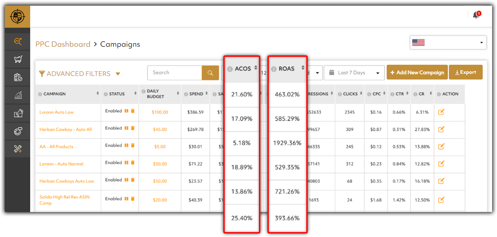Screen dimensions: 497x237
Task: Delete the Solido High Rel Rev campaign
Action: pos(133,199)
